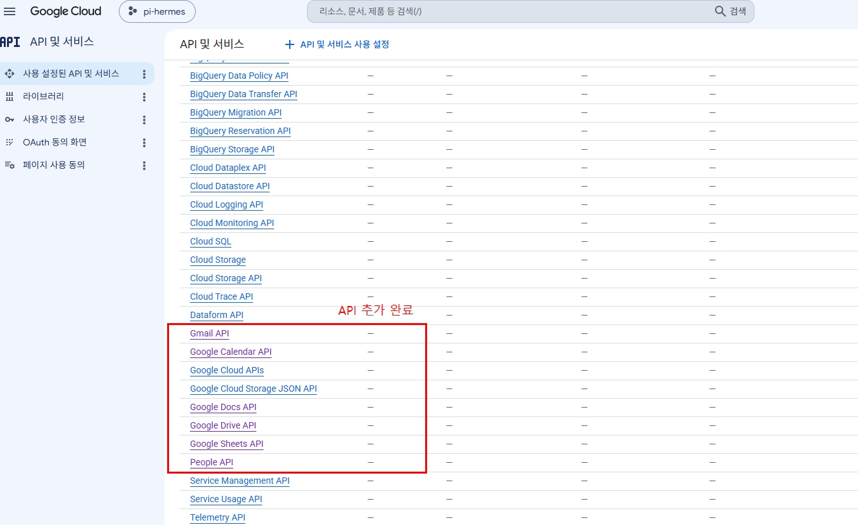Open Cloud Monitoring API link
858x525 pixels.
[x=232, y=223]
